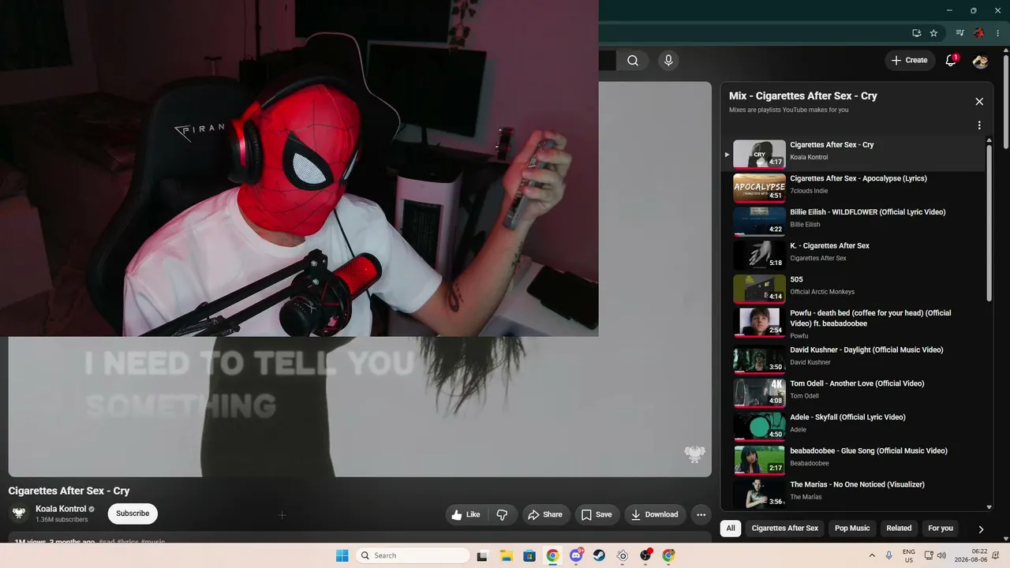The height and width of the screenshot is (568, 1010).
Task: Dislike the video with thumbs-down
Action: click(502, 514)
